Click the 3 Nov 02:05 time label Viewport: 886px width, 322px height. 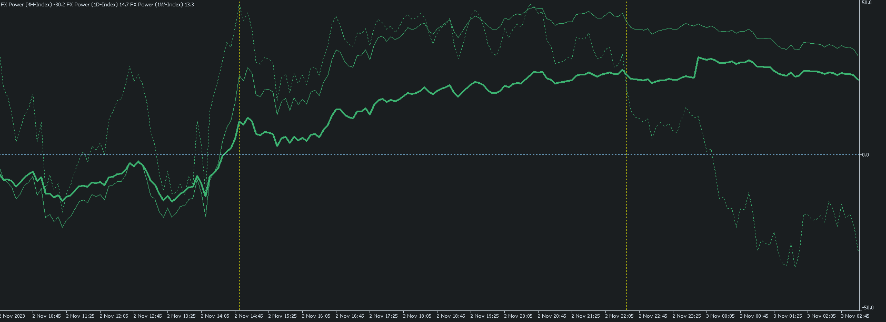821,316
